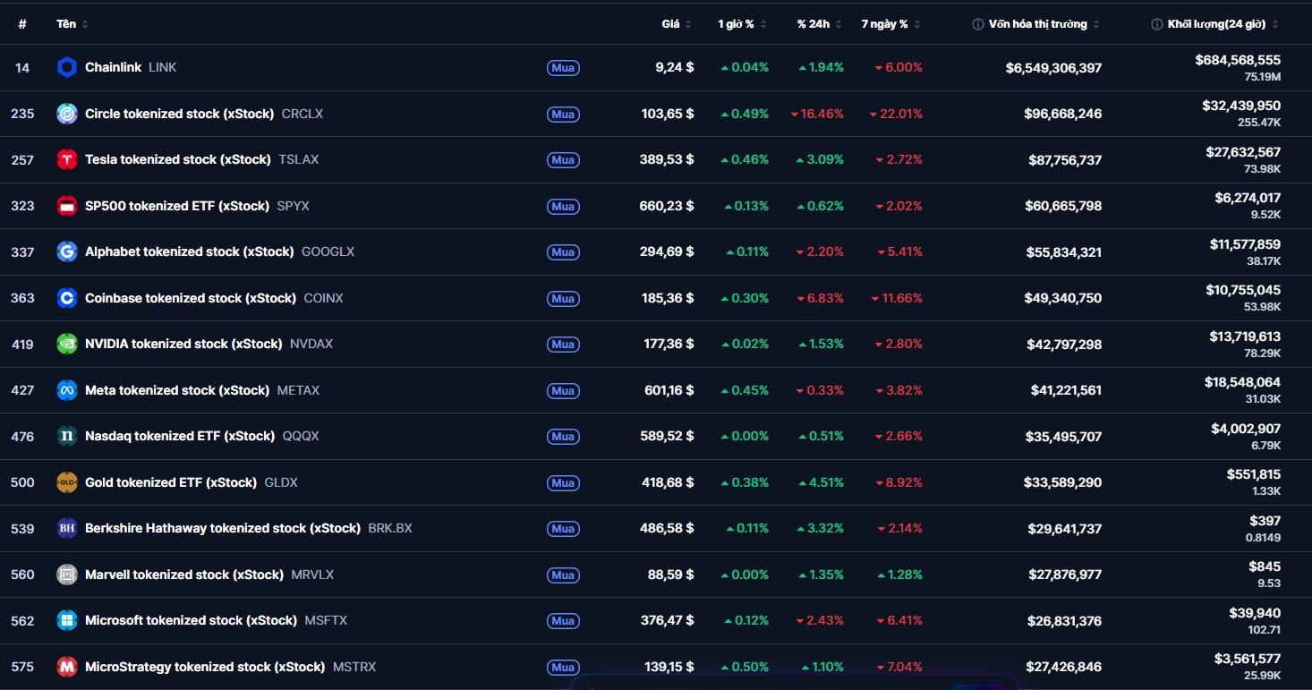
Task: Click the Gold tokenized ETF logo icon
Action: [x=67, y=482]
